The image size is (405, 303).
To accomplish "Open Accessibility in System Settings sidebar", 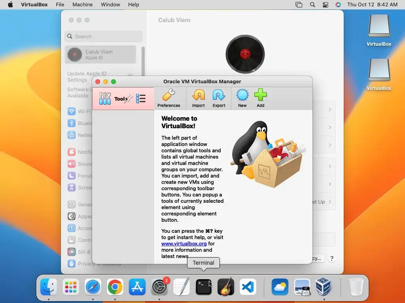I will 79,228.
